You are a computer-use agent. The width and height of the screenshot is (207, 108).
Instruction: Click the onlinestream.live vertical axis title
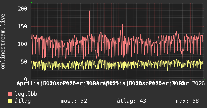[3, 41]
